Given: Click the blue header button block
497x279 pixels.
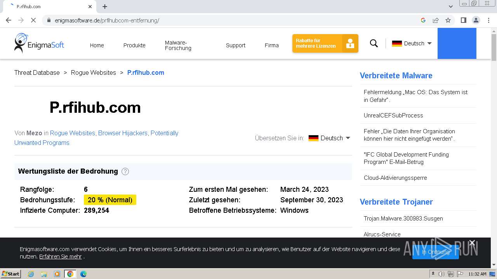Looking at the screenshot, I should click(457, 43).
